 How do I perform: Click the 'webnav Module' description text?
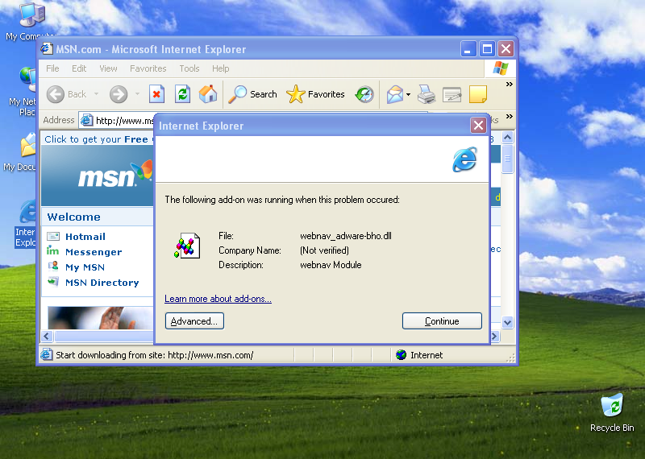(x=331, y=265)
